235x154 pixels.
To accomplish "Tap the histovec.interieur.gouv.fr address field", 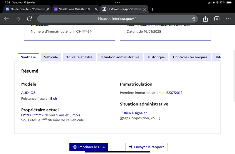I will [117, 19].
